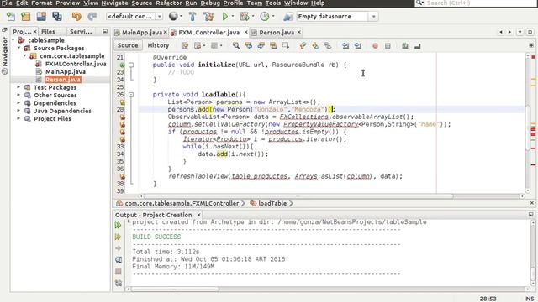Undo the last edit with toolbar arrow

click(x=76, y=16)
